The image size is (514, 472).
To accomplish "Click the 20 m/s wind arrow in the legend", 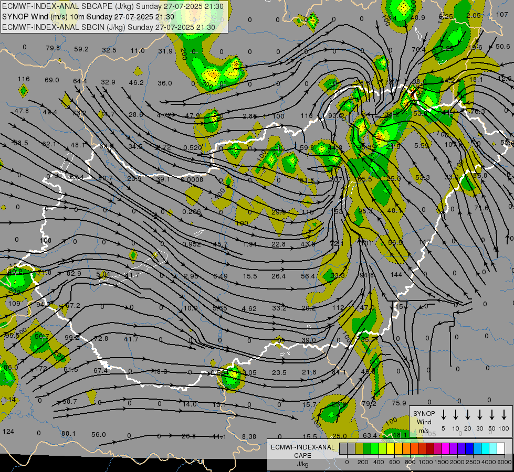I will click(468, 415).
